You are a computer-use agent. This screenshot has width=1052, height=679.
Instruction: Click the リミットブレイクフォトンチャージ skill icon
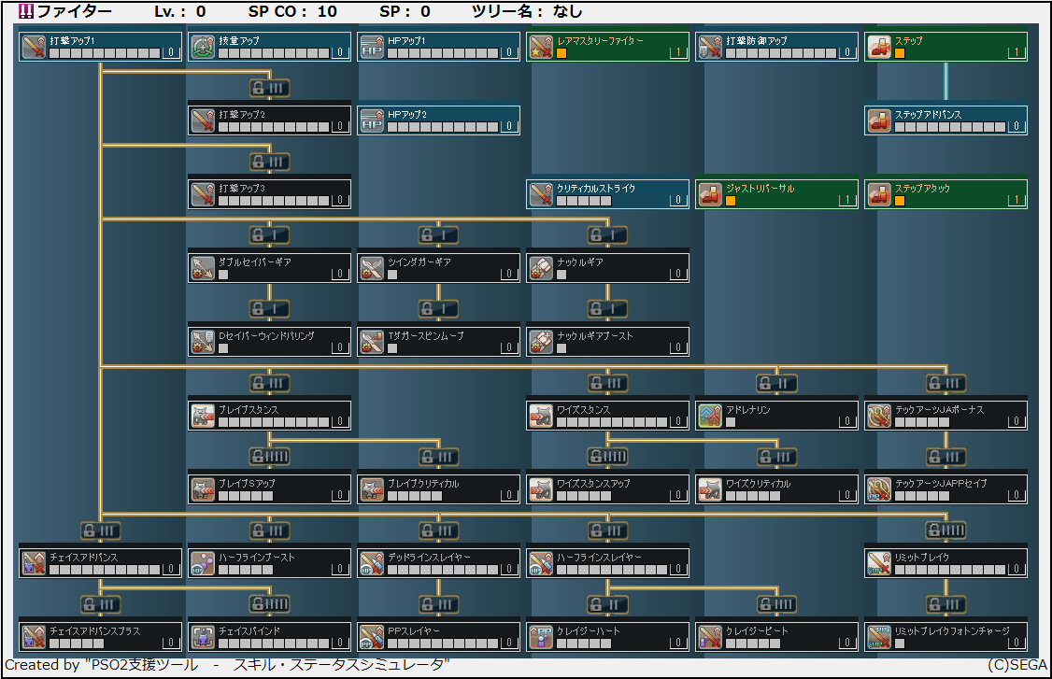[879, 637]
